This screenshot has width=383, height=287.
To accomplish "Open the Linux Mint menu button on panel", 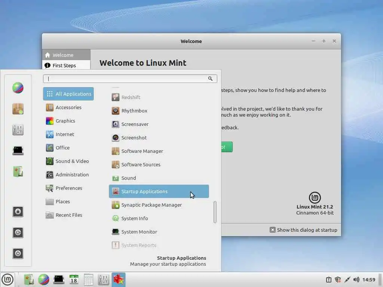I will [x=7, y=280].
